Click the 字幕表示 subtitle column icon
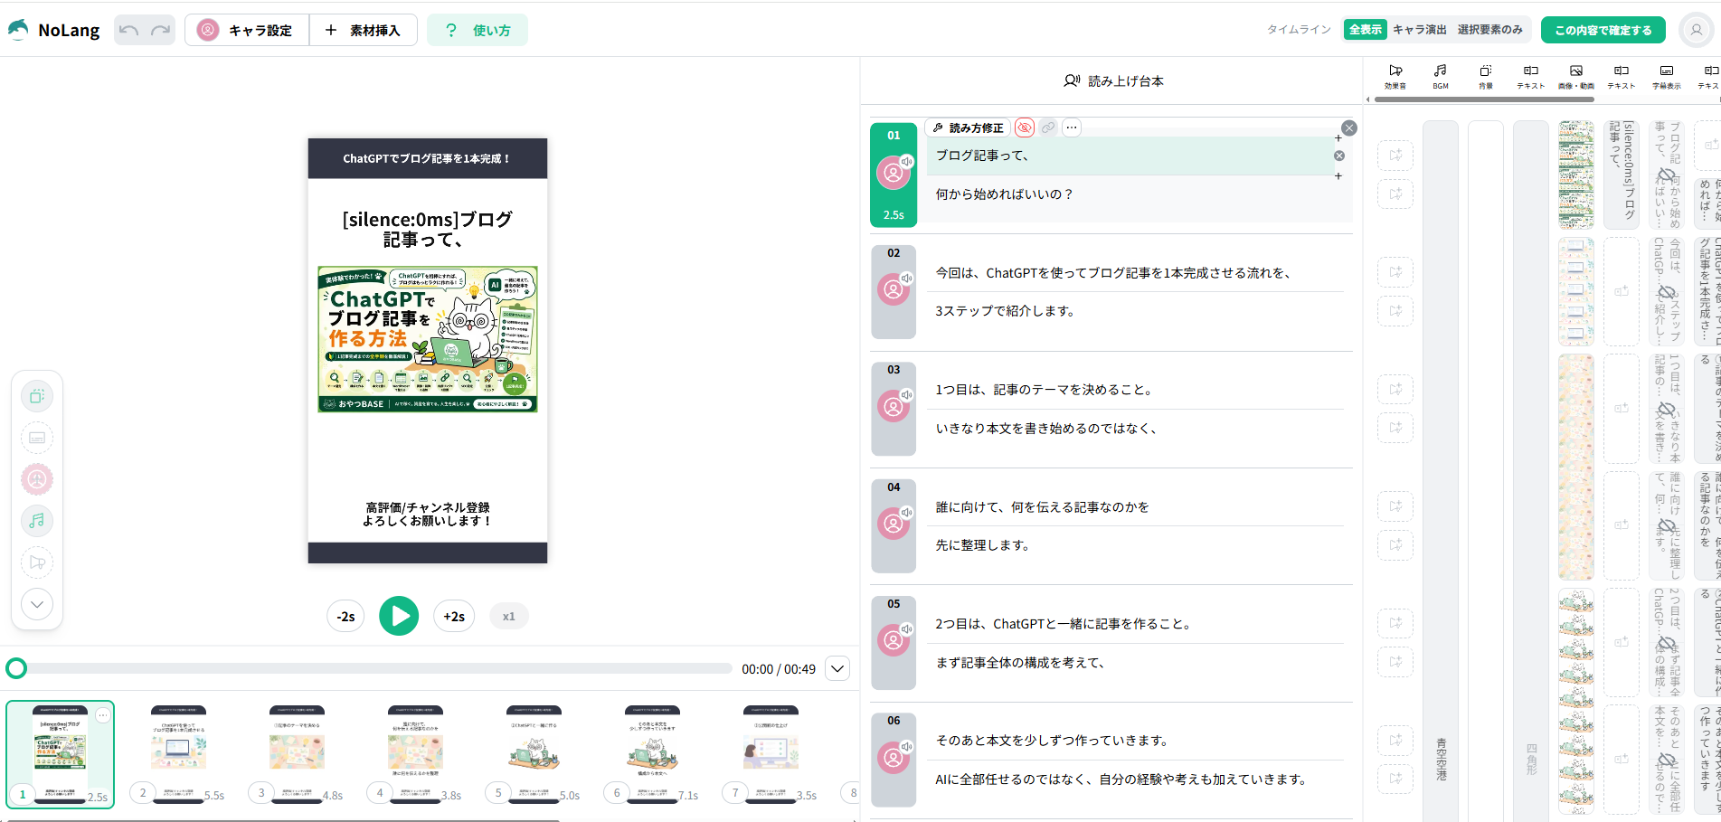This screenshot has height=822, width=1721. 1667,76
